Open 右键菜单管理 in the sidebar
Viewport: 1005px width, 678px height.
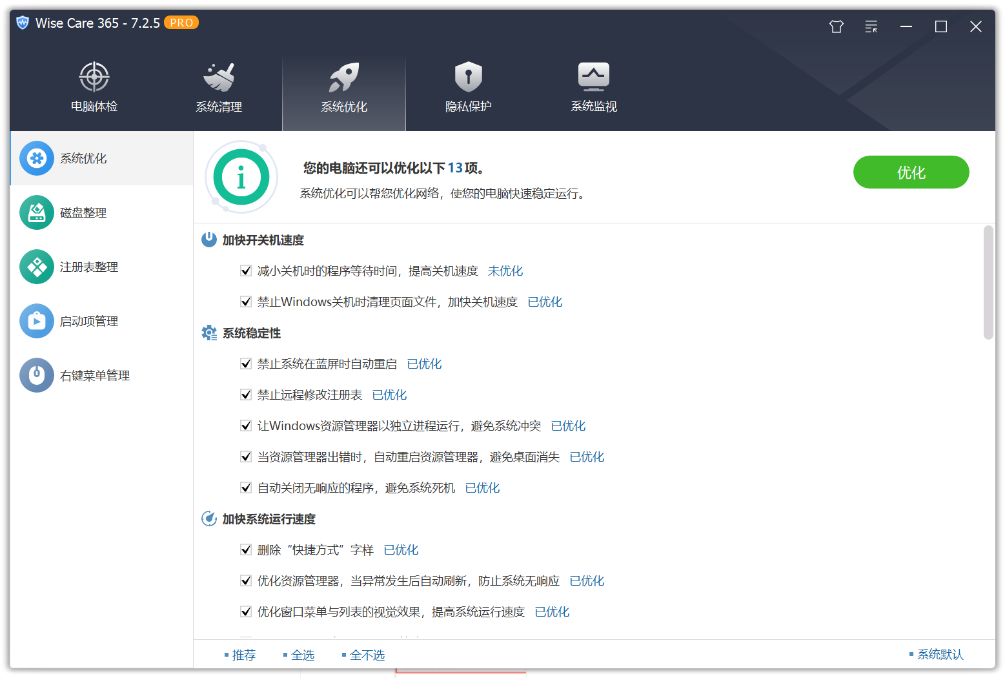click(x=102, y=375)
